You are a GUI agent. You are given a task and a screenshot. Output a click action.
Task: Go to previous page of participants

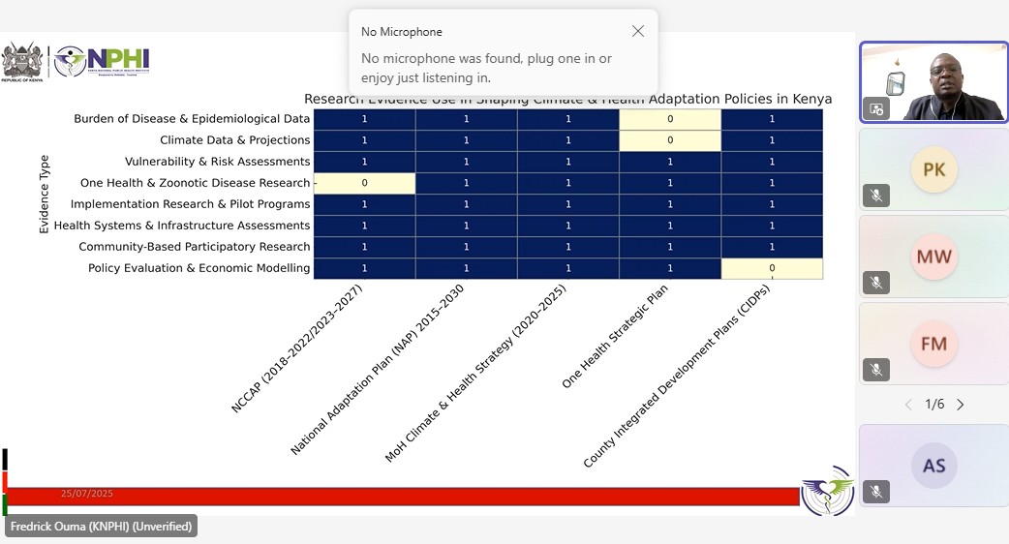click(908, 405)
